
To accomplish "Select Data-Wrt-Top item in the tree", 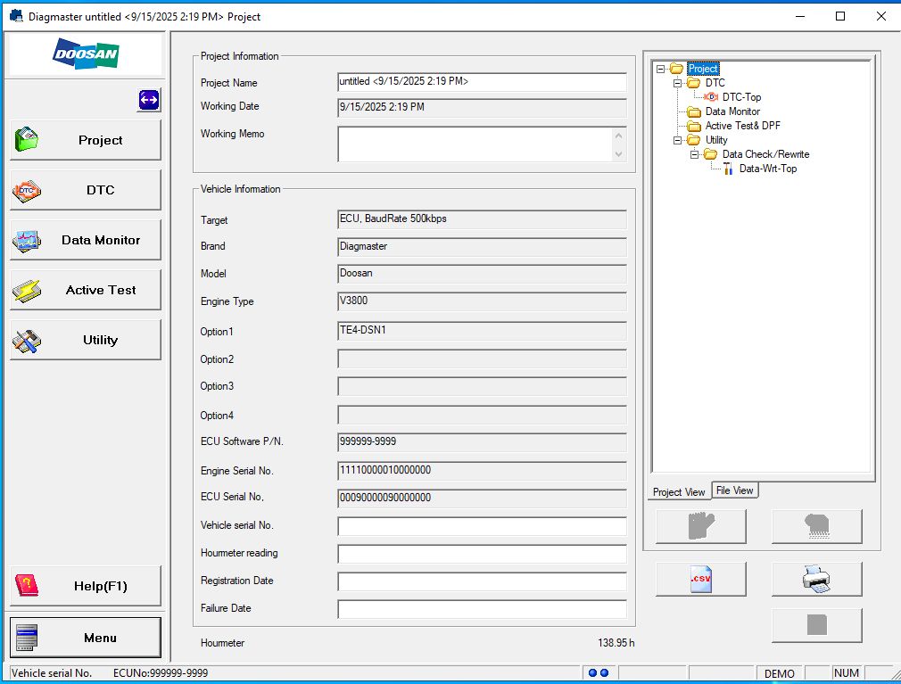I will point(768,169).
